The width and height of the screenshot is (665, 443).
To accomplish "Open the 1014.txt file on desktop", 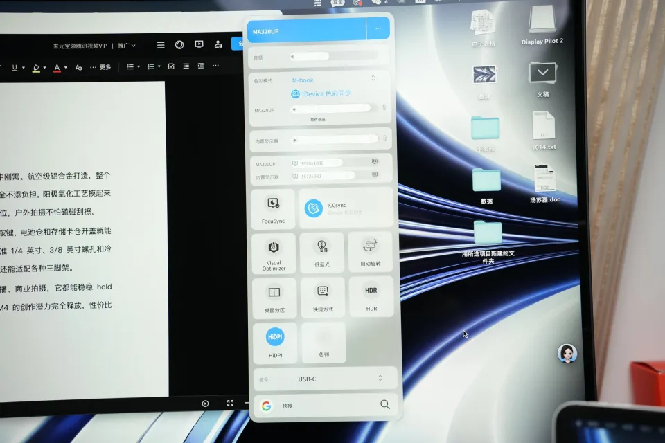I will pos(543,132).
